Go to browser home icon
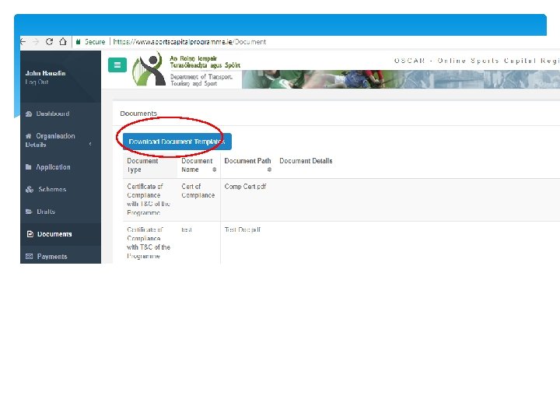Image resolution: width=560 pixels, height=420 pixels. (x=63, y=41)
